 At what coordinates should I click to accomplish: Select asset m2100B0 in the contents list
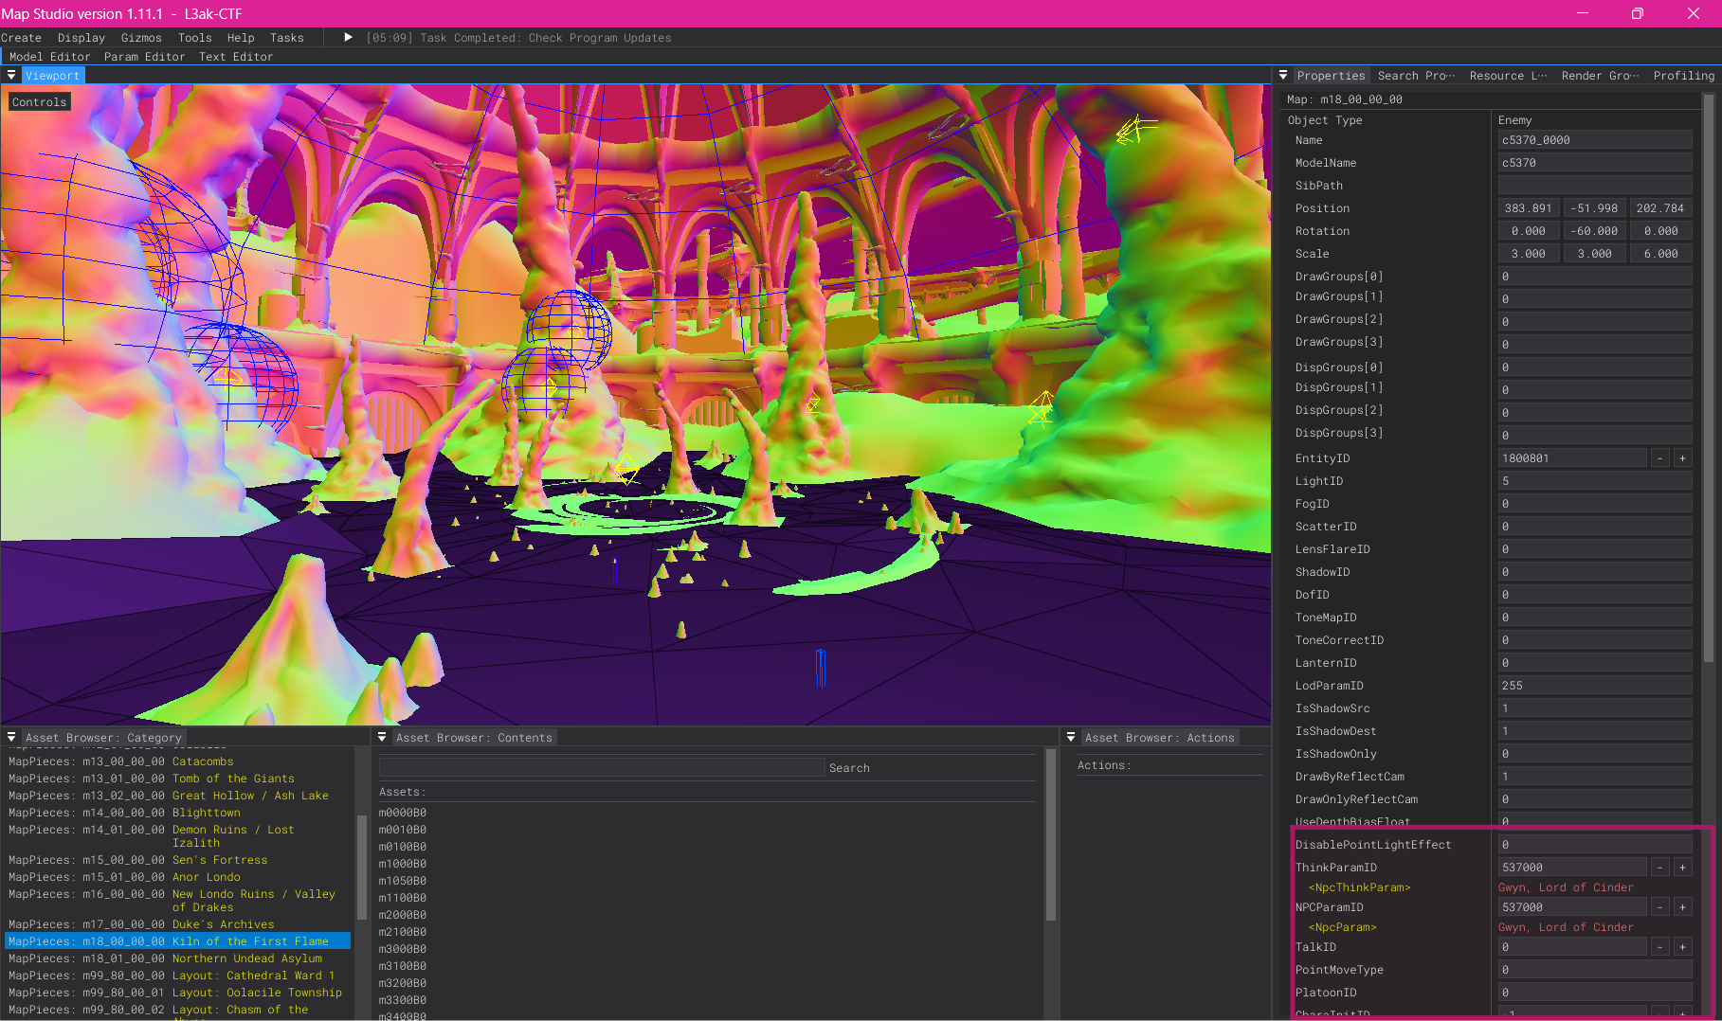[403, 932]
